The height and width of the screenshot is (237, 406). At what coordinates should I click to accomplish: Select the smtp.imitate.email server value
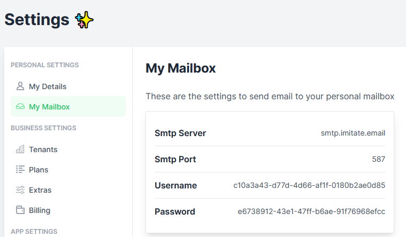[x=353, y=133]
